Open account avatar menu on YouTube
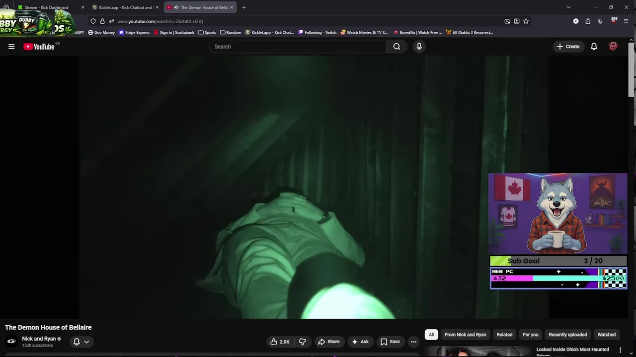This screenshot has width=636, height=357. tap(613, 47)
